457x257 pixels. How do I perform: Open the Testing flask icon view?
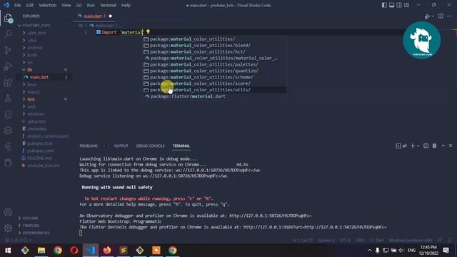click(8, 99)
